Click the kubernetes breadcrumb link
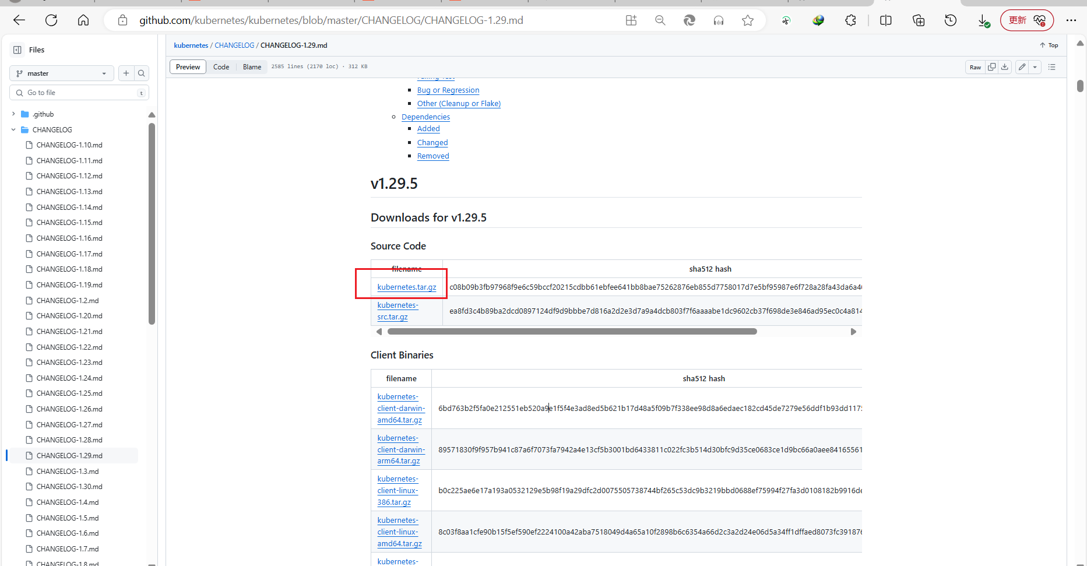 (x=191, y=45)
